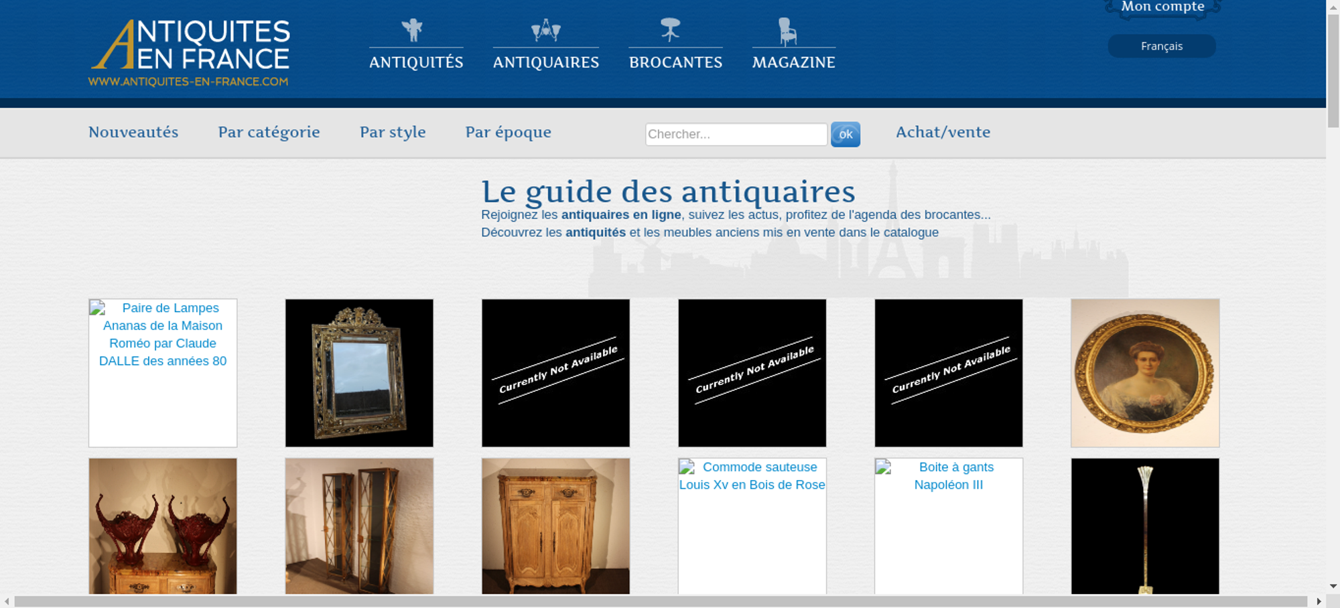
Task: Open the oval portrait painting thumbnail
Action: (x=1145, y=373)
